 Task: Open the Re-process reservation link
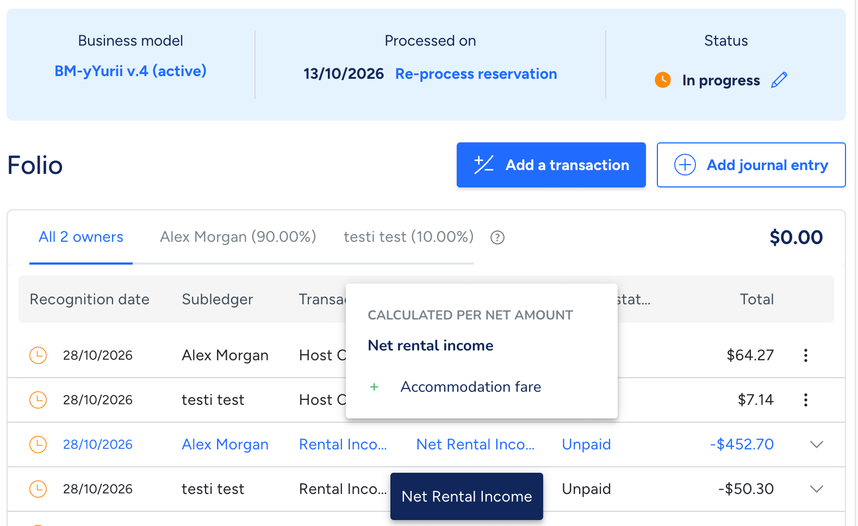point(476,74)
